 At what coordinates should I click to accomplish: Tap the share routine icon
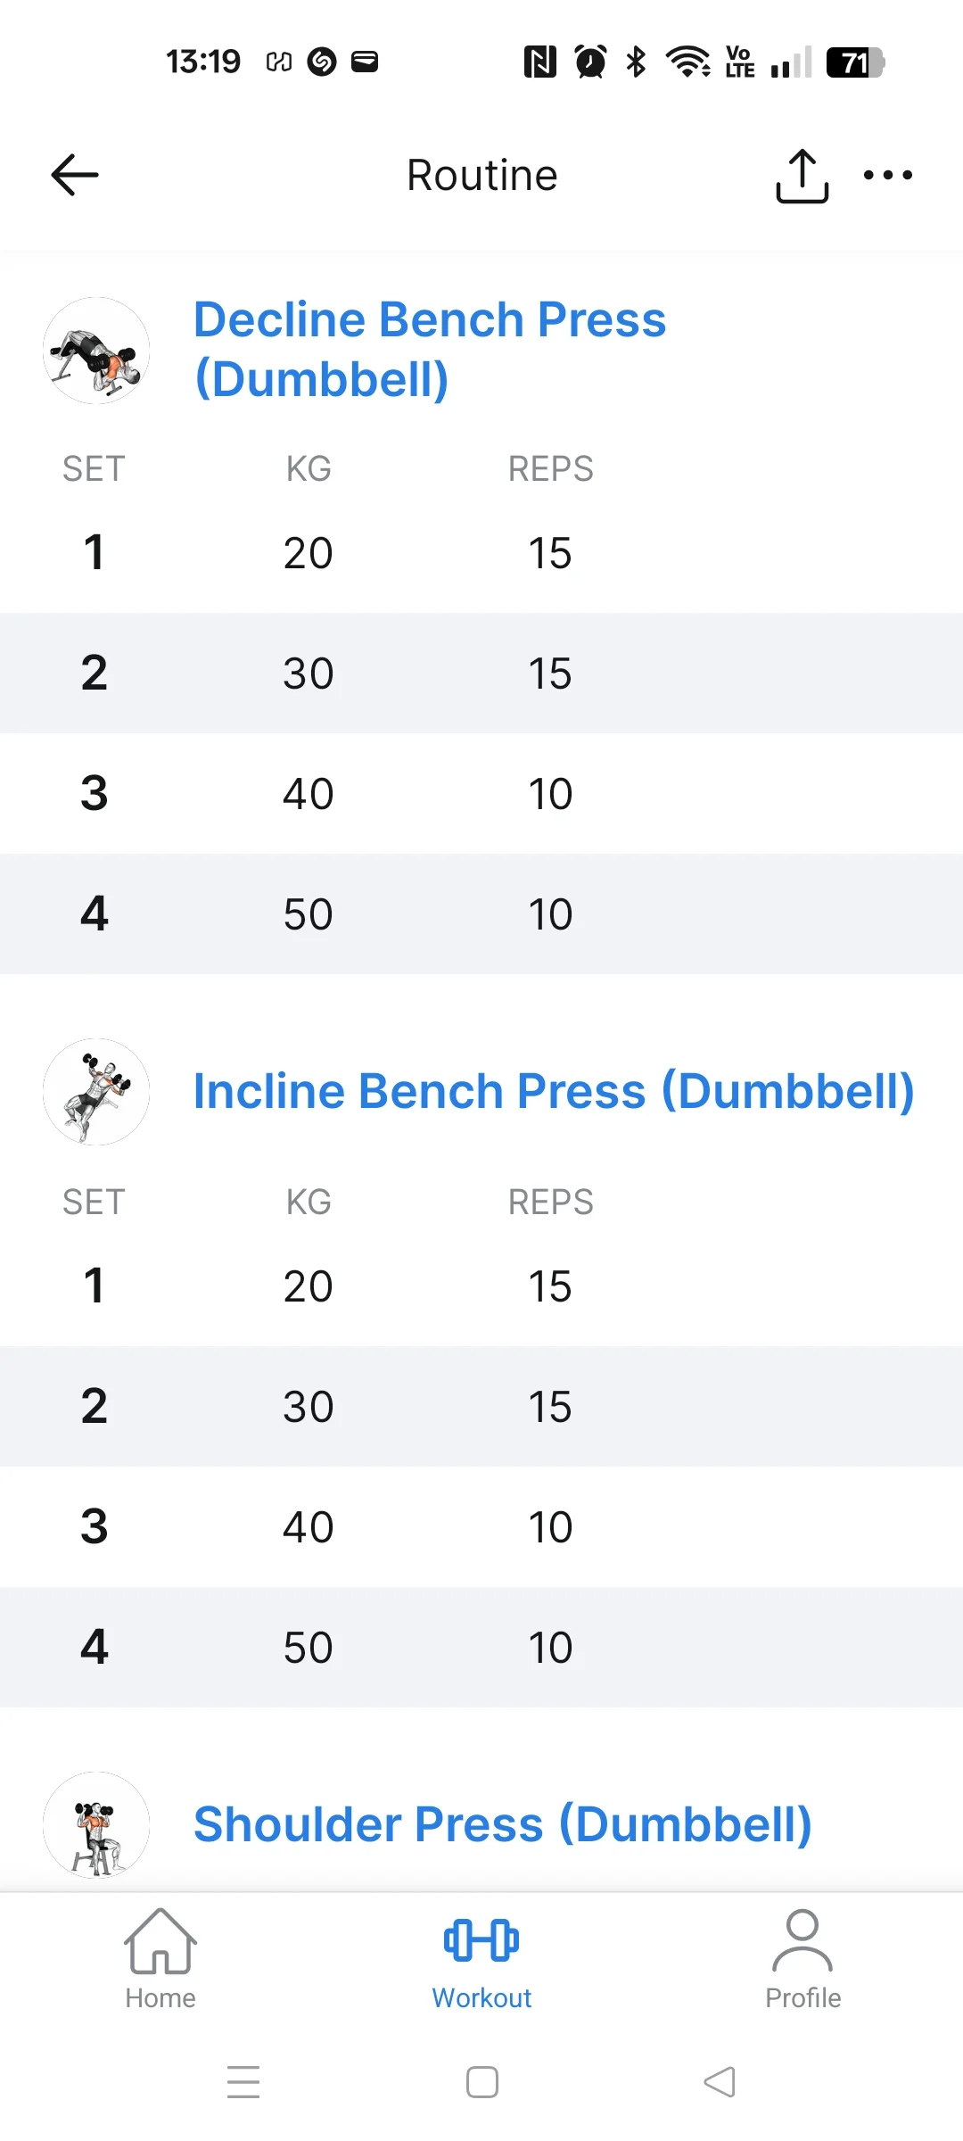(802, 176)
